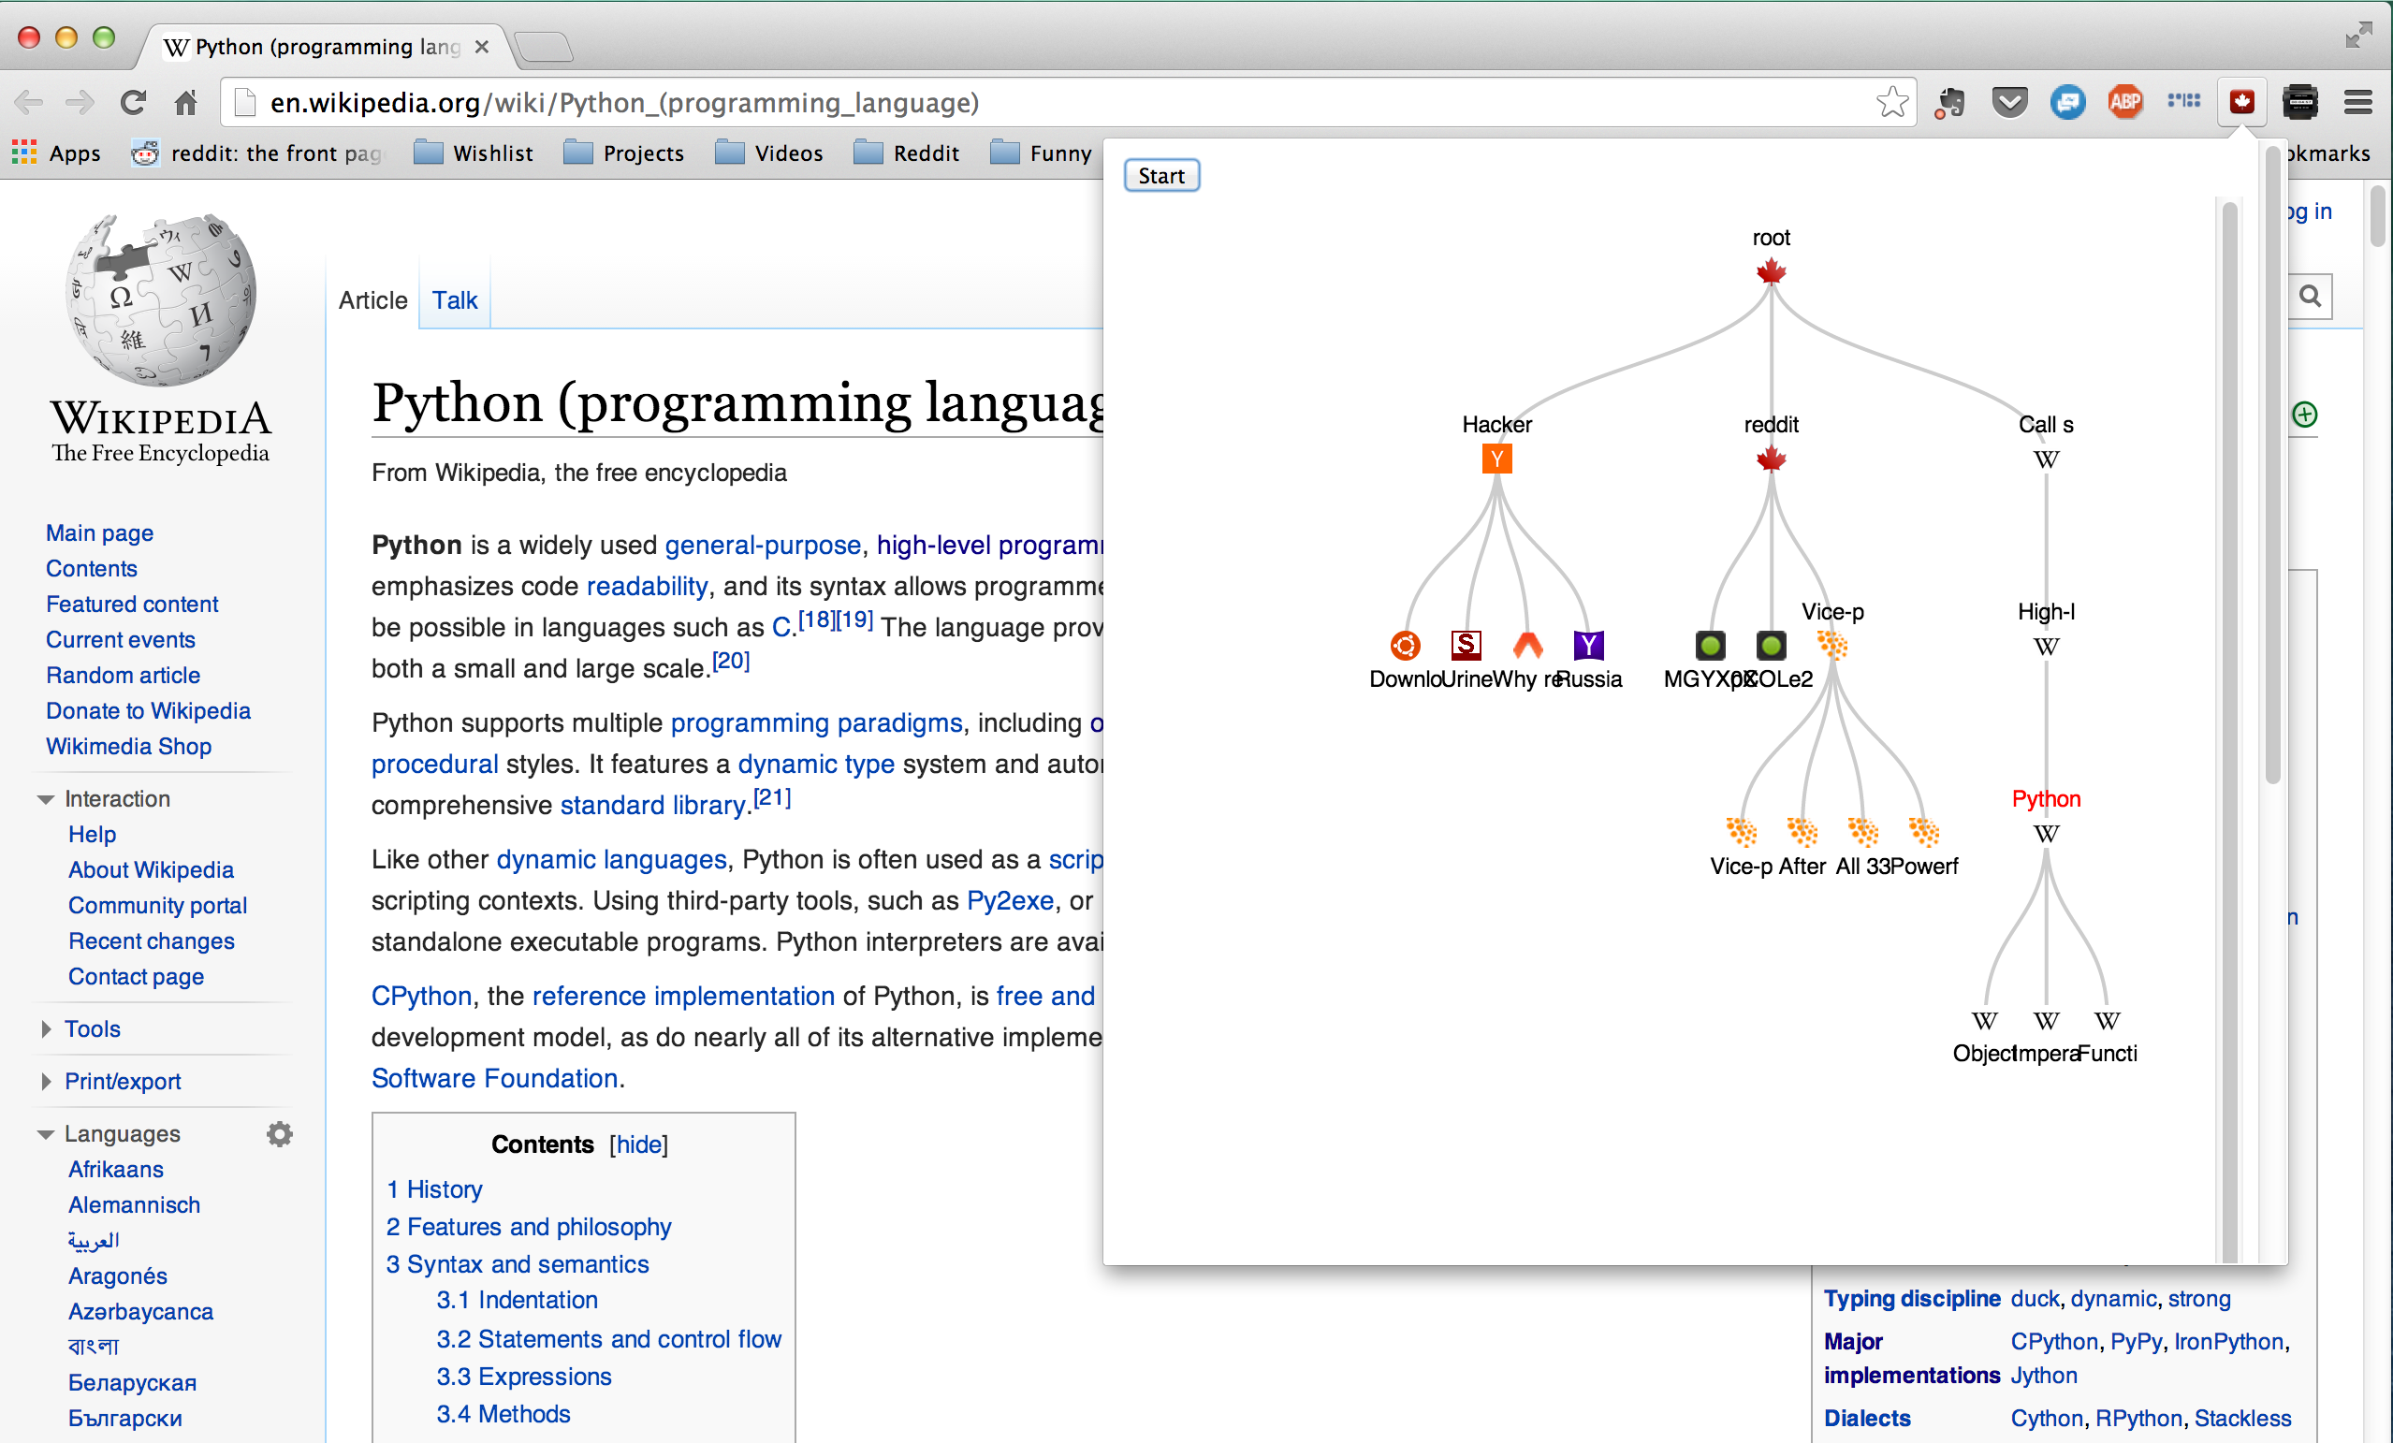
Task: Click the red maple leaf extension icon
Action: (x=2241, y=102)
